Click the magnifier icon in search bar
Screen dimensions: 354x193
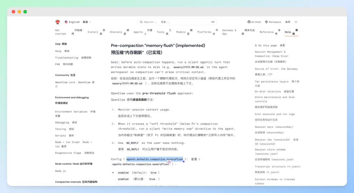click(141, 22)
